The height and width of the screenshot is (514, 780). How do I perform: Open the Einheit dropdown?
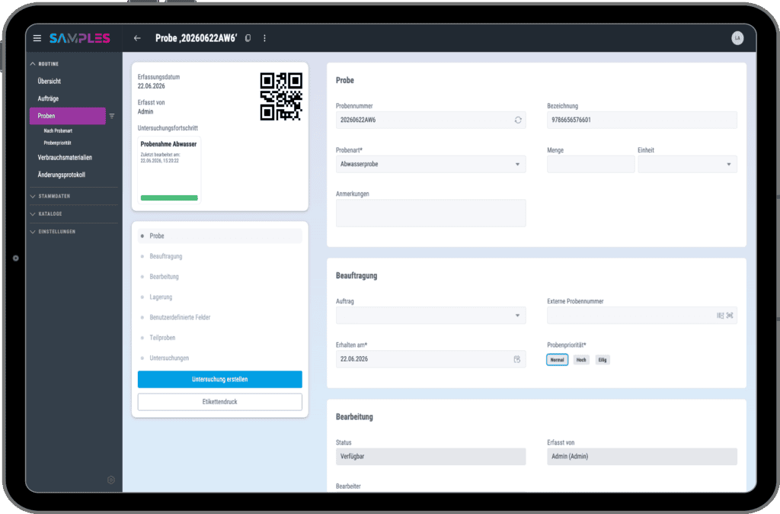click(687, 165)
